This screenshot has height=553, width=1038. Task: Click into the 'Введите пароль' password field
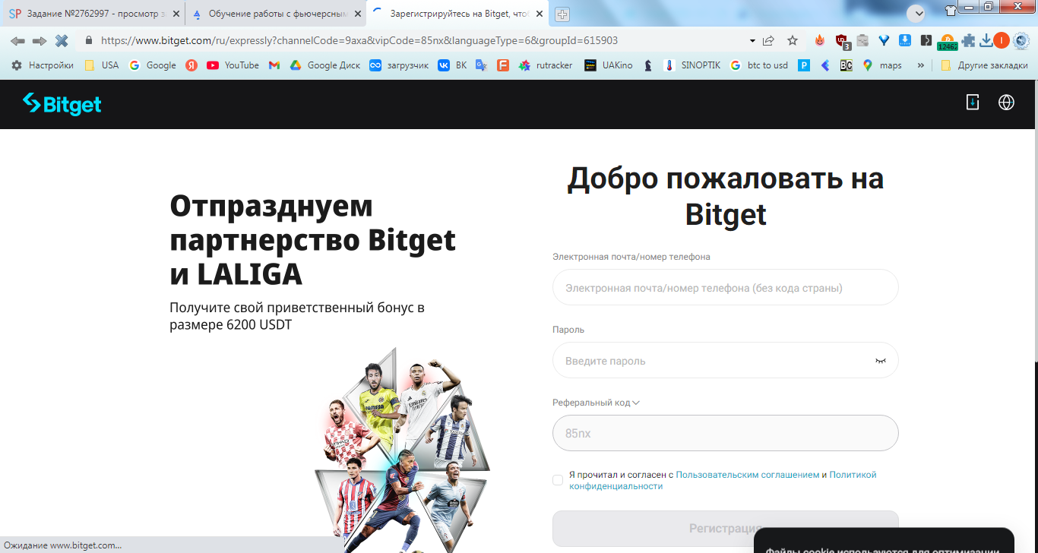coord(726,360)
